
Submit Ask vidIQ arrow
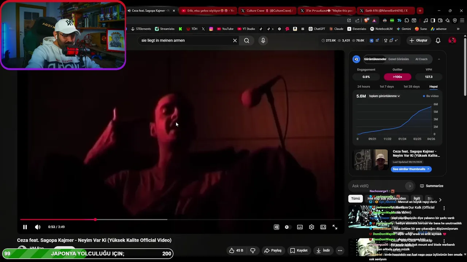(410, 186)
